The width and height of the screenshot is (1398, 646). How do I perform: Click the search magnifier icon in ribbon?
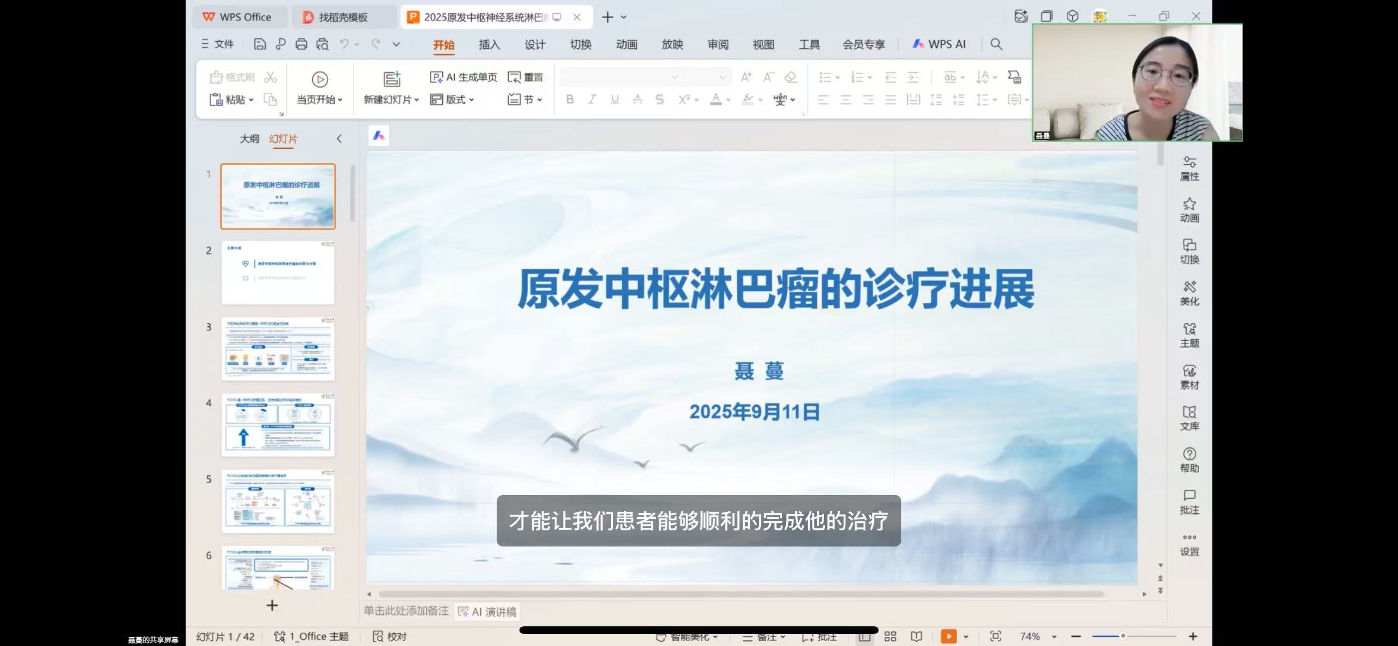tap(996, 44)
